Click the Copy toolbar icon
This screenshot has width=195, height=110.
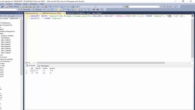point(42,7)
